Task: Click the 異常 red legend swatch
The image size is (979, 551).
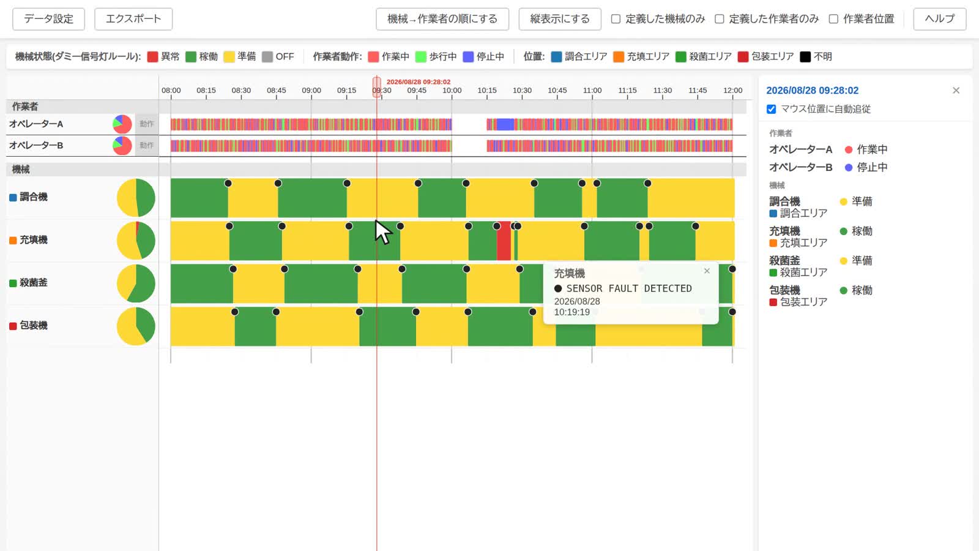Action: pos(153,57)
